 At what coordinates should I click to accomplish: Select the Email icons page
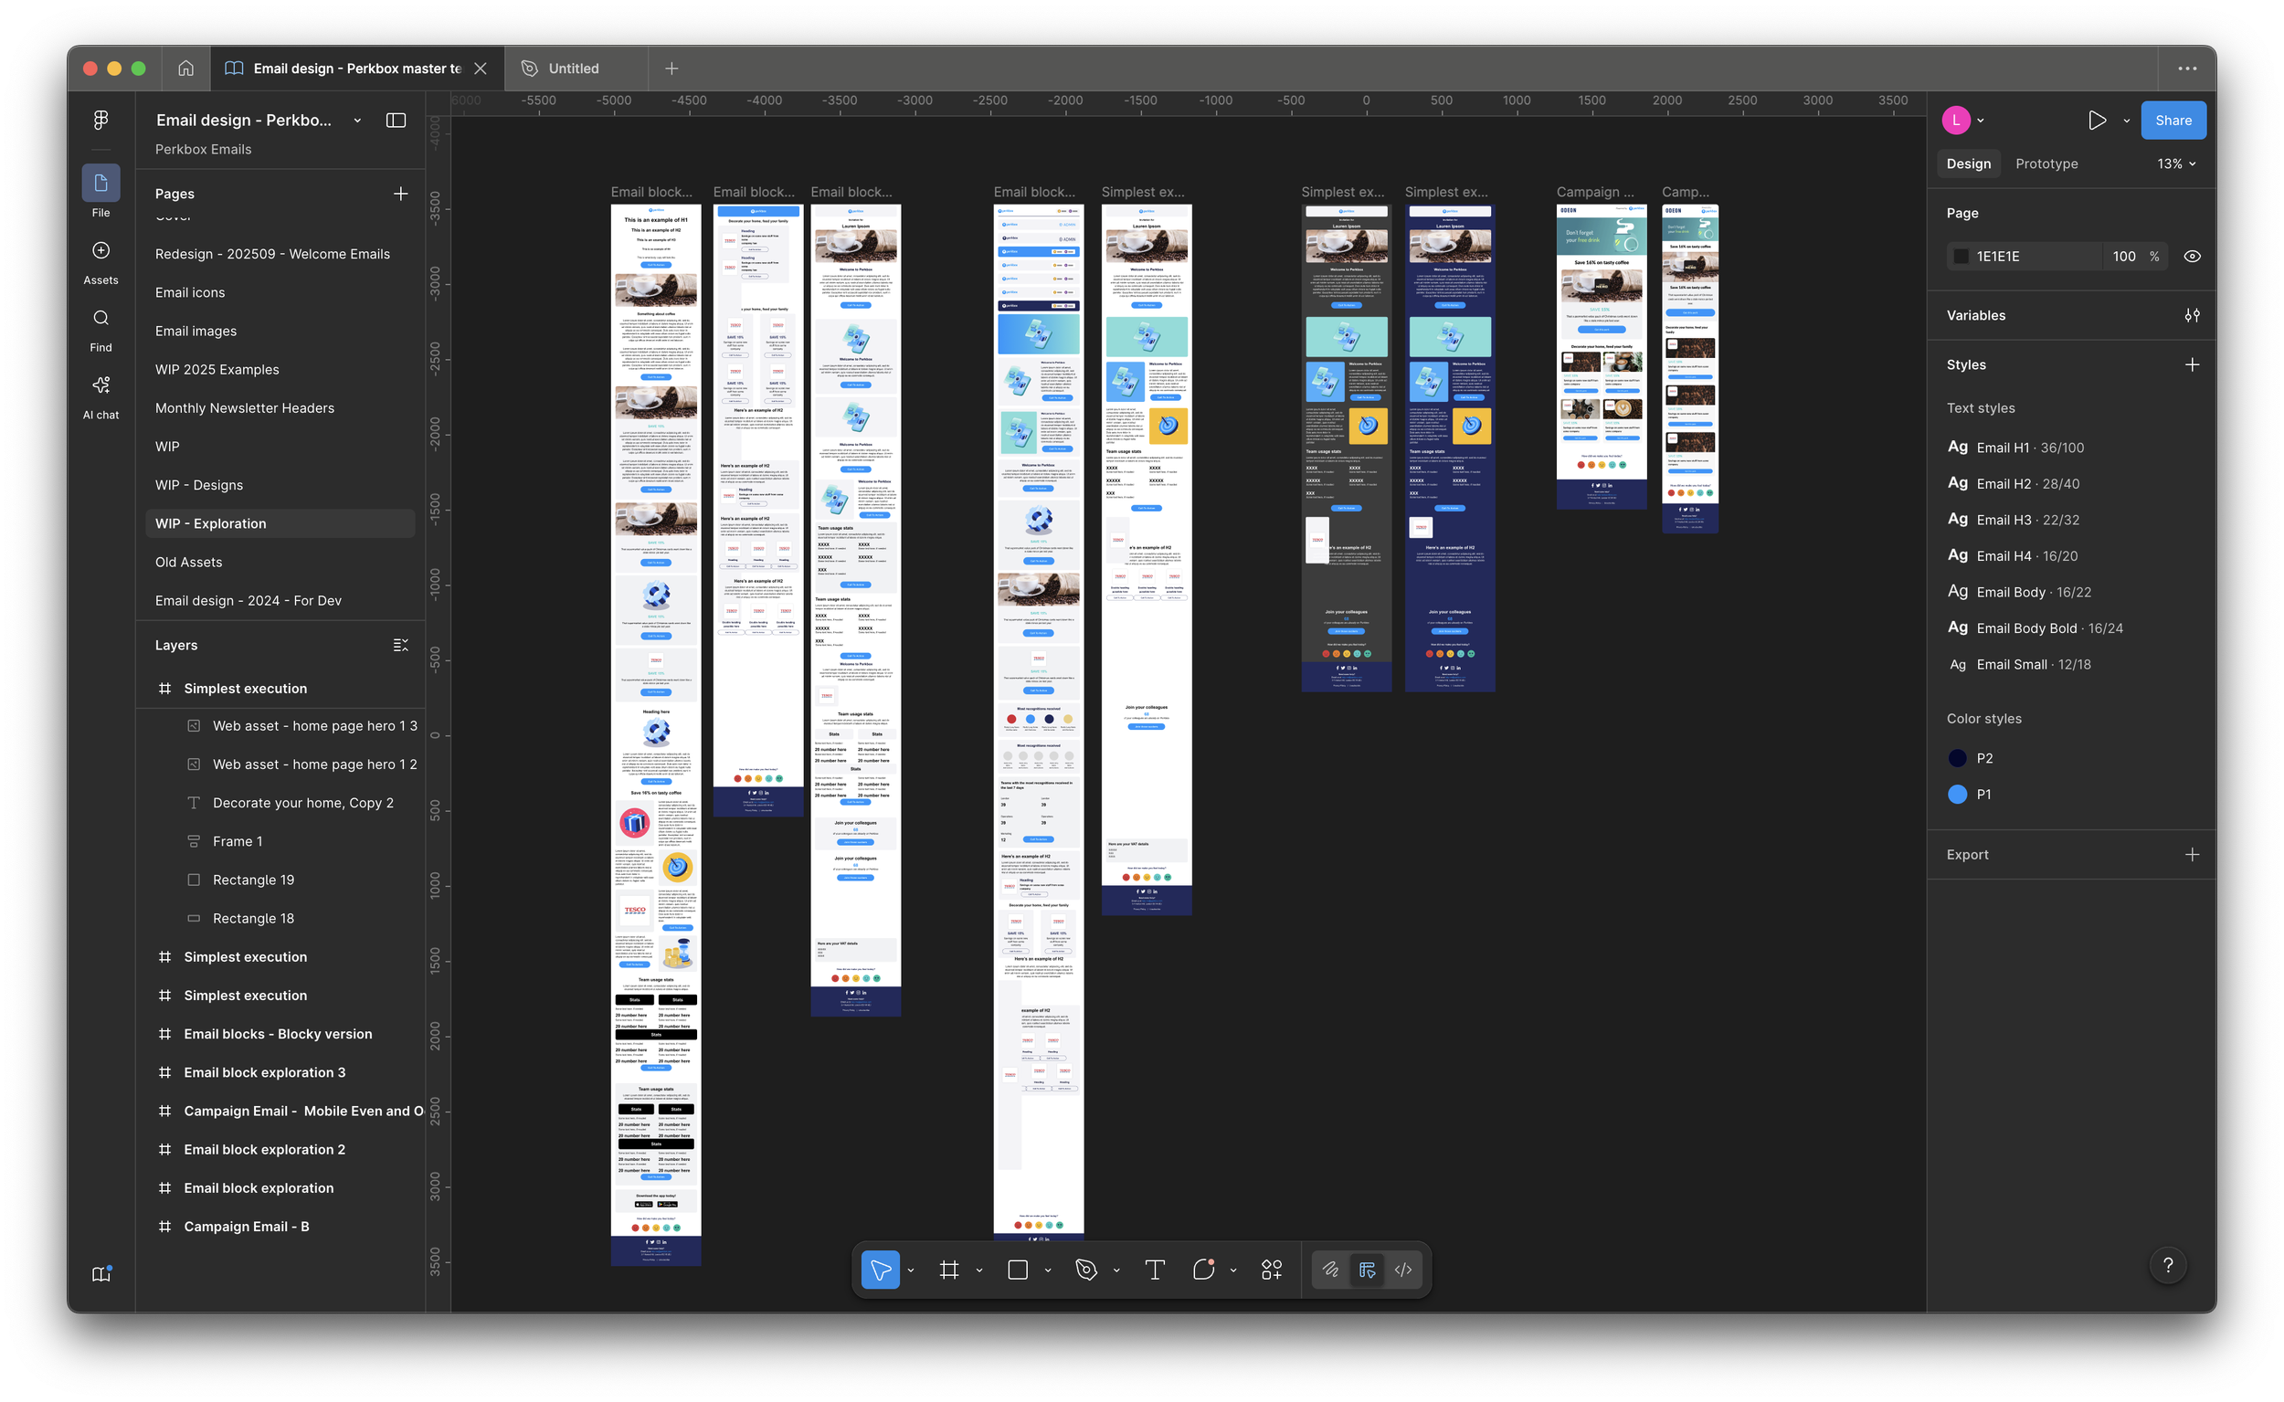coord(190,292)
